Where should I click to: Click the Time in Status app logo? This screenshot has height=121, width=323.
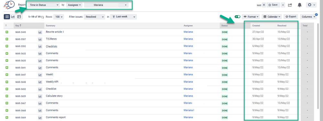click(9, 5)
